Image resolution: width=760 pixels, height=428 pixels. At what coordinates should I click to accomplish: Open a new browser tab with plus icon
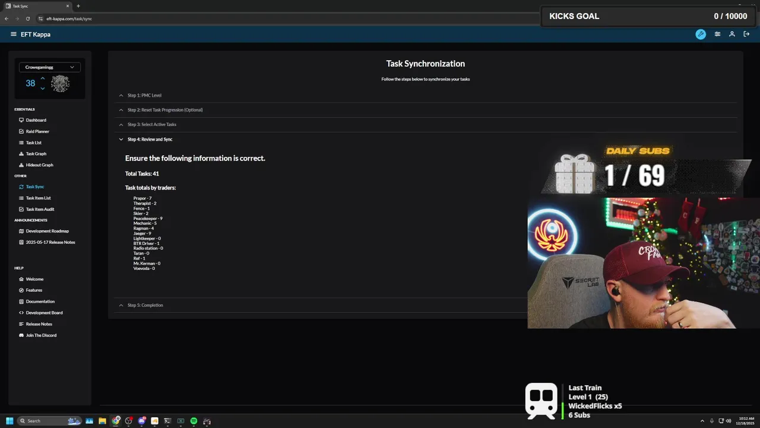(78, 6)
